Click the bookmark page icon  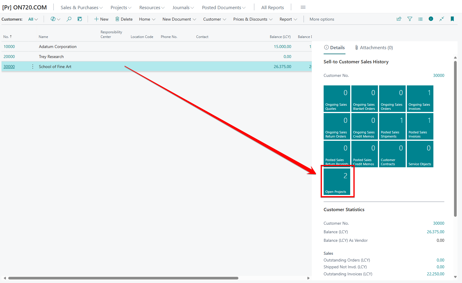(x=452, y=19)
